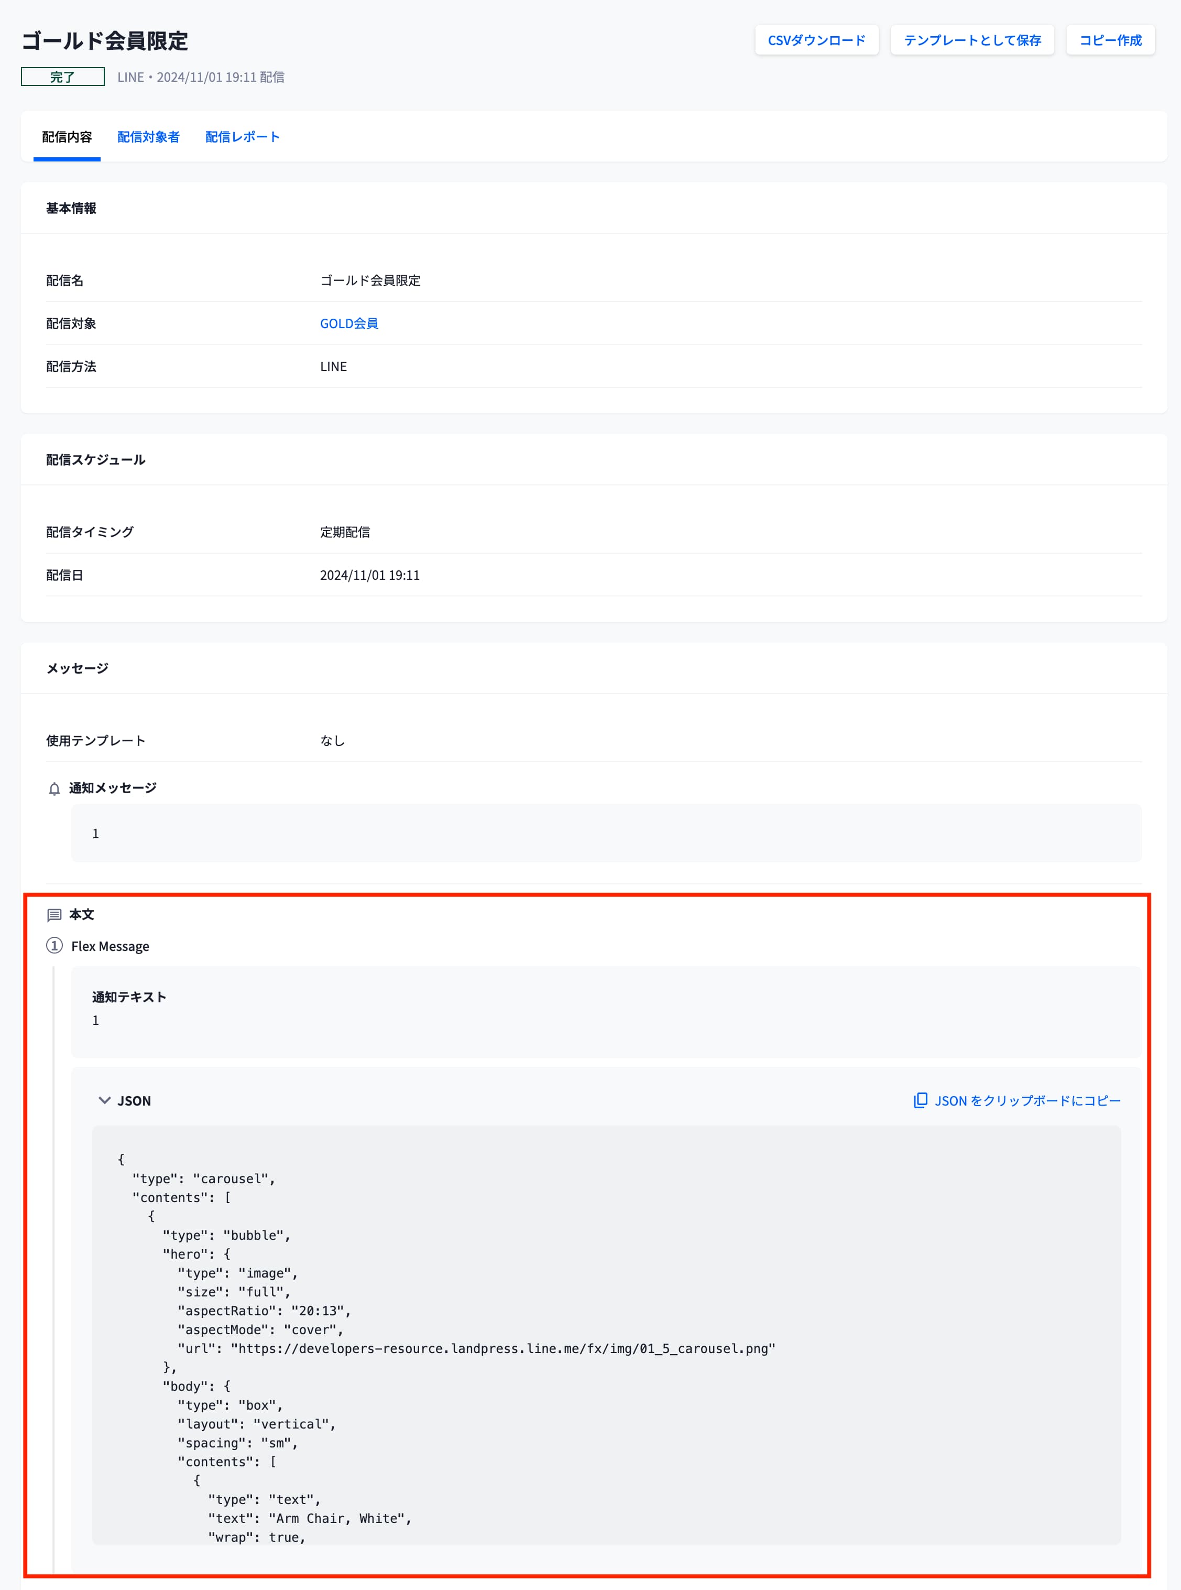1181x1590 pixels.
Task: Click the 通知テキスト label
Action: [129, 997]
